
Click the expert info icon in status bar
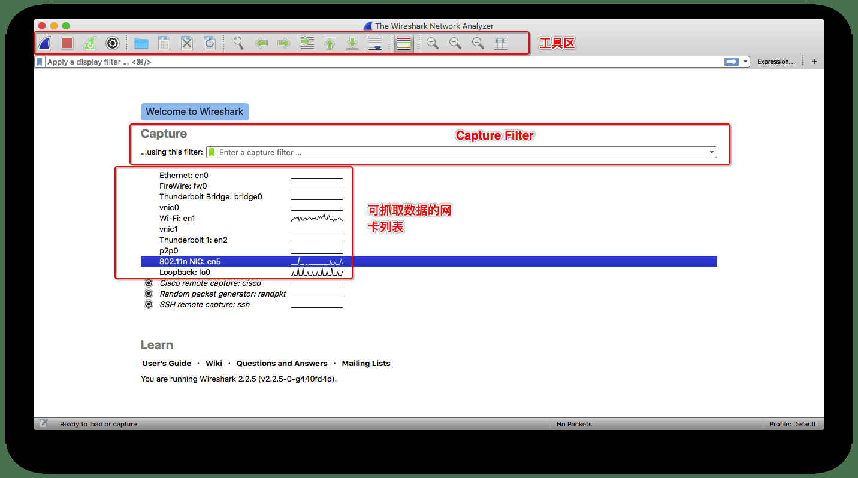tap(44, 423)
